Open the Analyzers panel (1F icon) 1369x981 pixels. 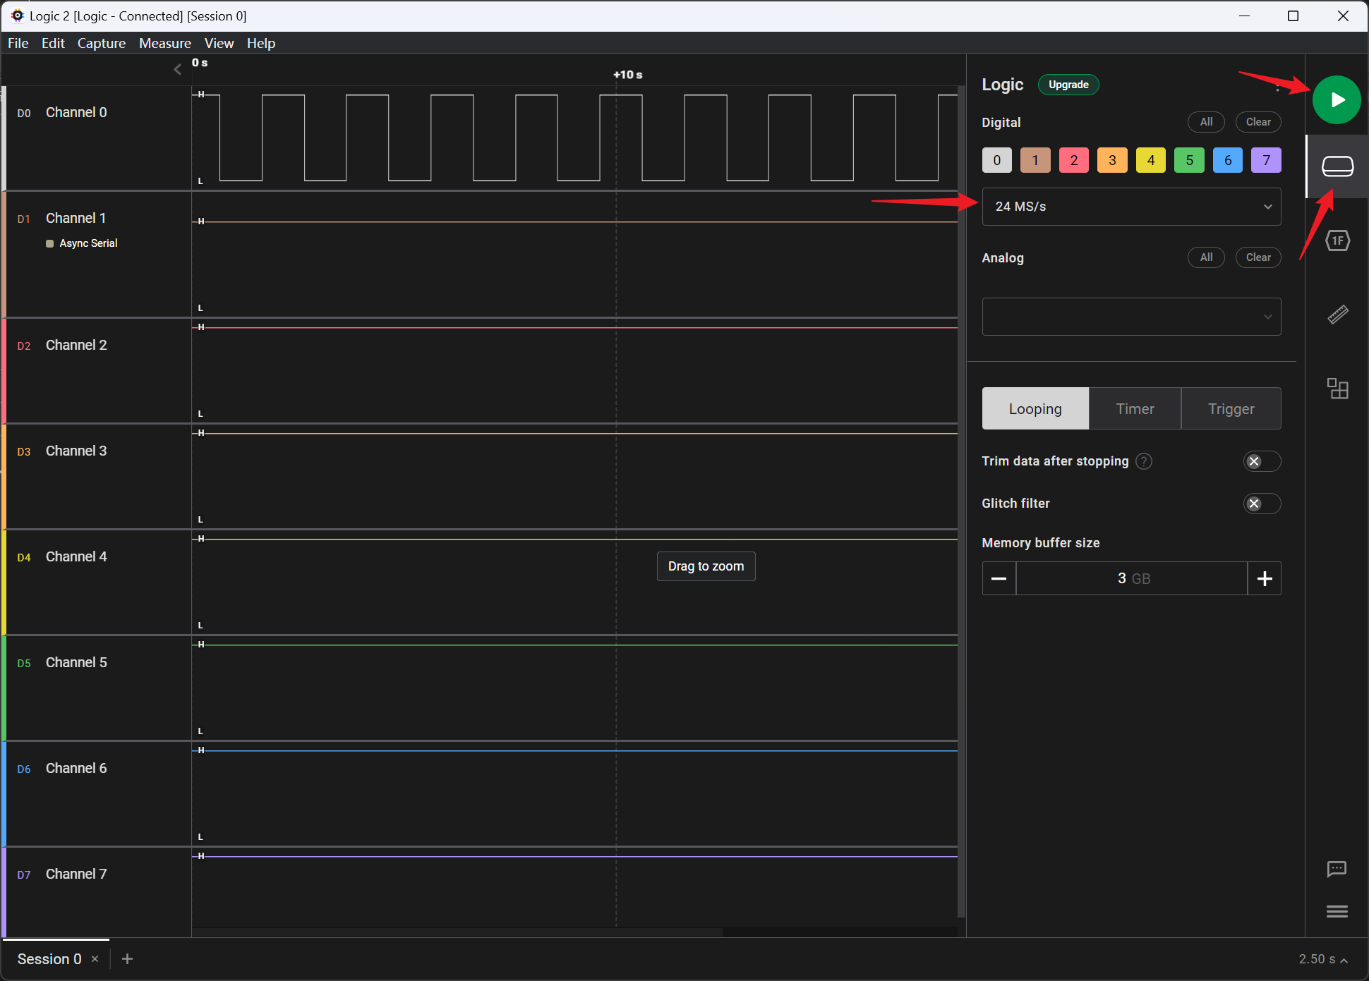(x=1337, y=241)
